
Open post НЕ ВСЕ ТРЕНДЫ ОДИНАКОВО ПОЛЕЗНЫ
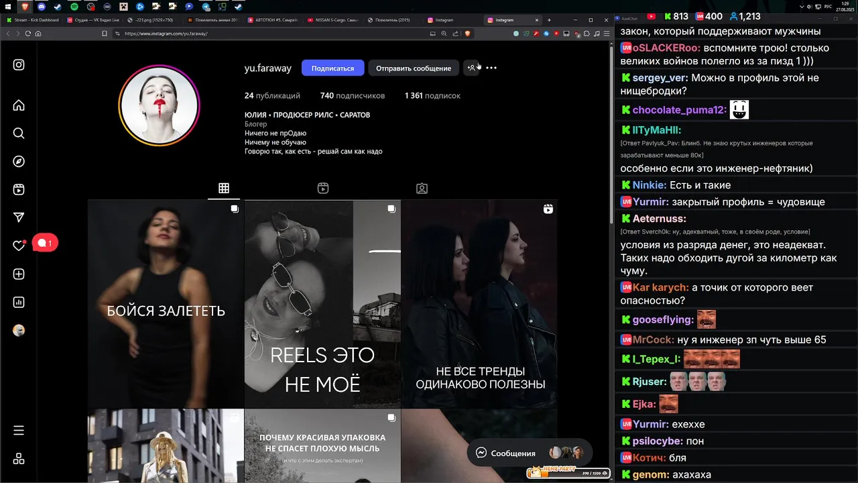tap(479, 304)
